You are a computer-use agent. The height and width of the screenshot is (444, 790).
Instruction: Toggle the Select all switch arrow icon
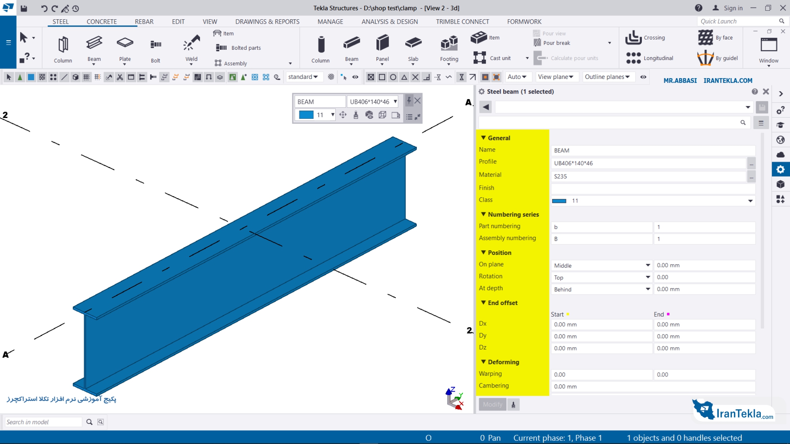[9, 77]
